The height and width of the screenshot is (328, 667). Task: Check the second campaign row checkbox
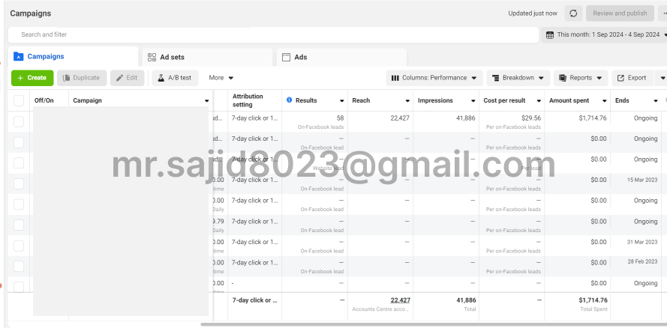coord(19,142)
